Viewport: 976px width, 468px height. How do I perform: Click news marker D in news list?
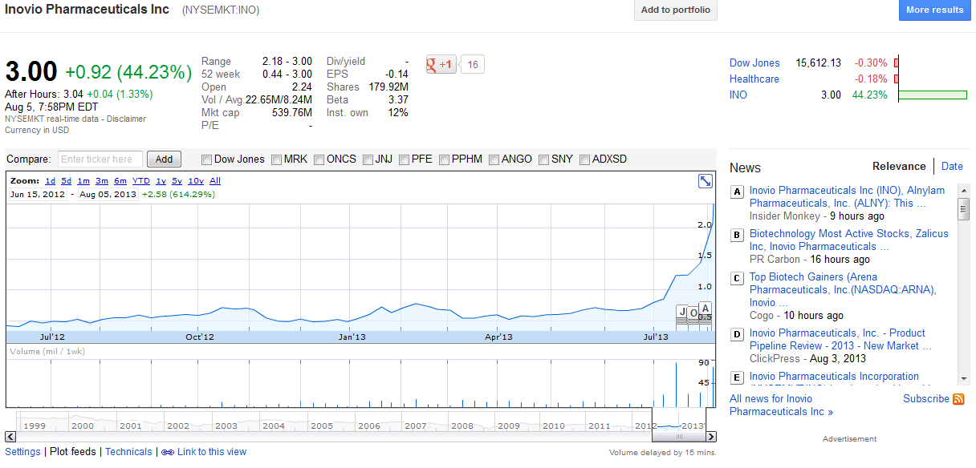(737, 334)
